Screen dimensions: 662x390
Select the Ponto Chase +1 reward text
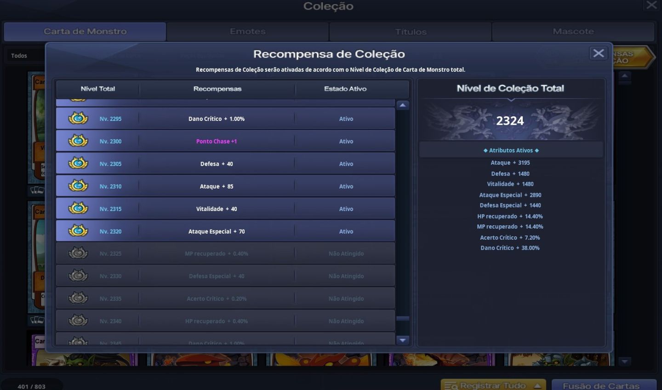point(217,141)
